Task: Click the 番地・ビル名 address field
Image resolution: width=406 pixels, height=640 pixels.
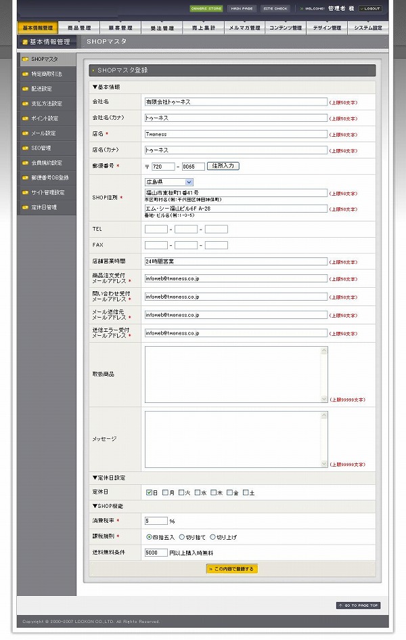Action: pyautogui.click(x=236, y=209)
